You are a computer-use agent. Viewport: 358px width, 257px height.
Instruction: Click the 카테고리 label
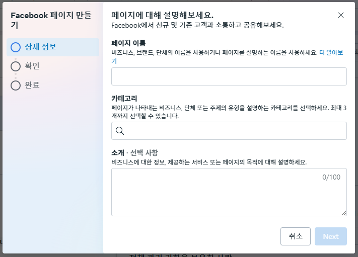[124, 99]
